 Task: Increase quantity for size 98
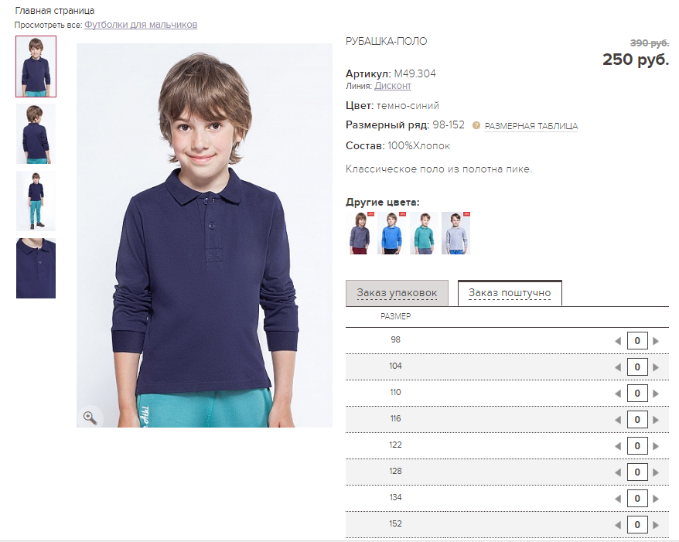[x=656, y=341]
